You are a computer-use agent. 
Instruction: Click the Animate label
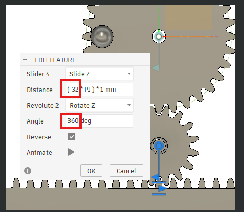point(39,152)
